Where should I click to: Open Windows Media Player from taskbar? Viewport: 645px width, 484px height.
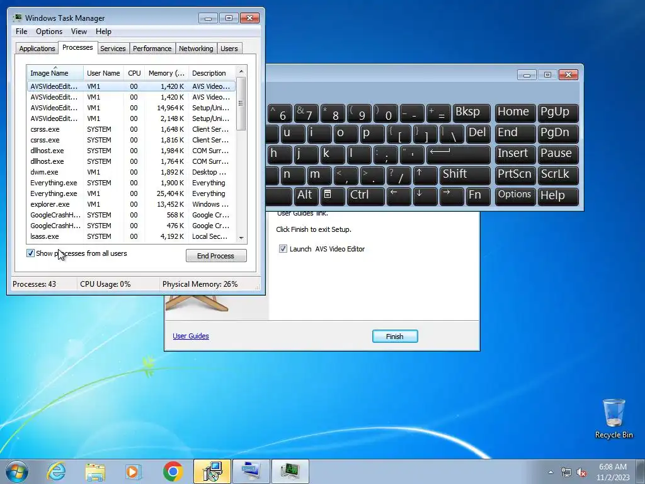pos(134,471)
